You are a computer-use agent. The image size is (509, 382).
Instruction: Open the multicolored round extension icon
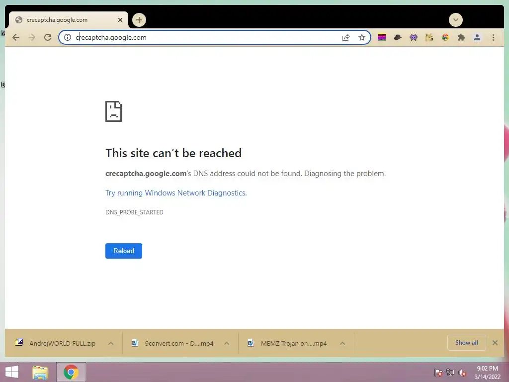(x=445, y=38)
